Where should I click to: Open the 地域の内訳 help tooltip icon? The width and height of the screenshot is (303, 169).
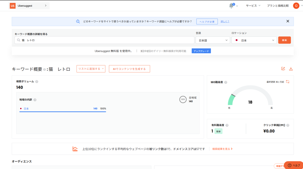pyautogui.click(x=35, y=100)
